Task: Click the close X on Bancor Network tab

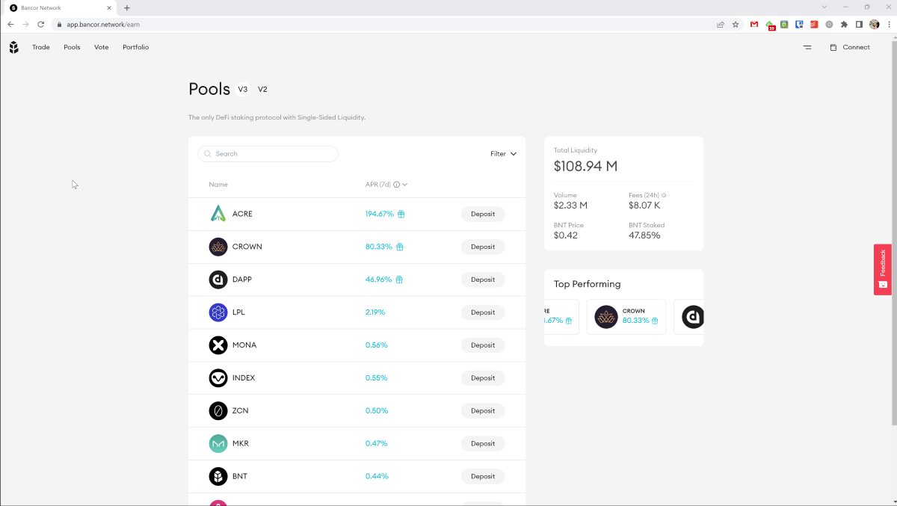Action: (109, 7)
